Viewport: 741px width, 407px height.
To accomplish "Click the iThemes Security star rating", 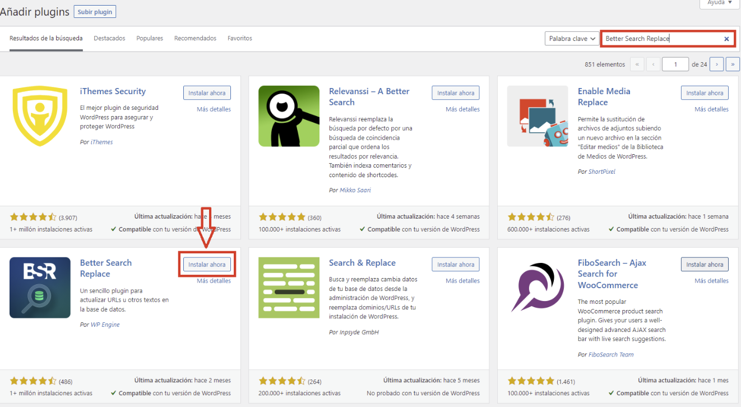I will [x=33, y=217].
